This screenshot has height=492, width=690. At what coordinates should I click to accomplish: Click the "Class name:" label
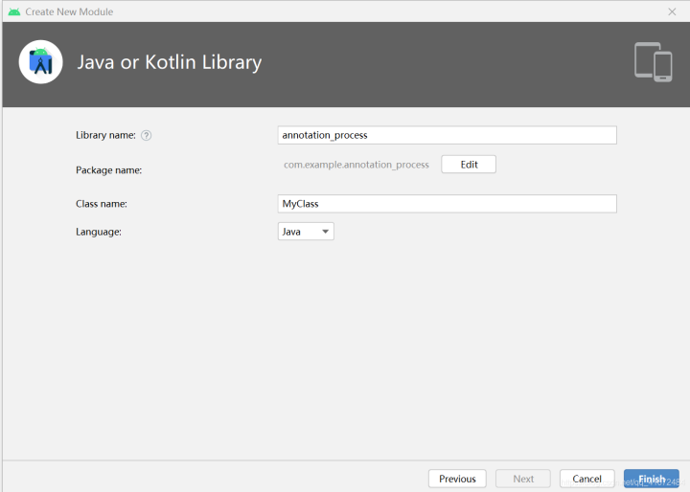click(102, 204)
